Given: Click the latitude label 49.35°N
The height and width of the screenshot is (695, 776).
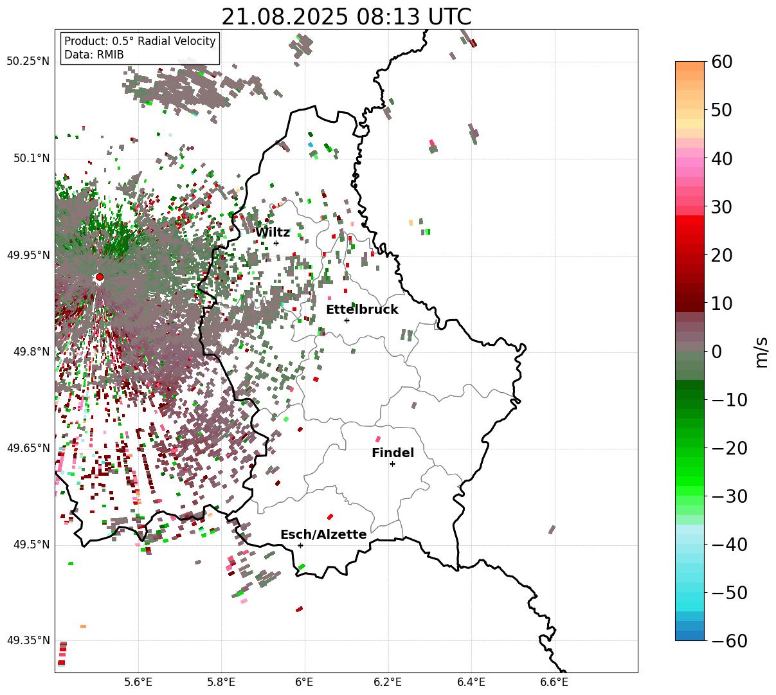Looking at the screenshot, I should 28,640.
